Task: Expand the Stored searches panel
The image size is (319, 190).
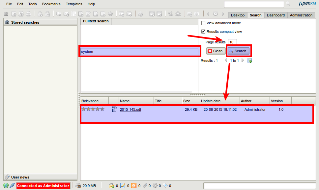Action: point(25,22)
